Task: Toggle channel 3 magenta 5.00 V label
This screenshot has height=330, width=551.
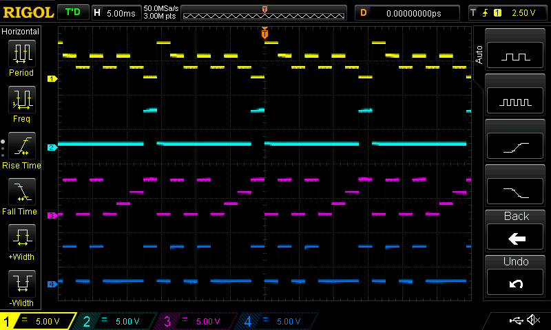Action: [x=198, y=321]
